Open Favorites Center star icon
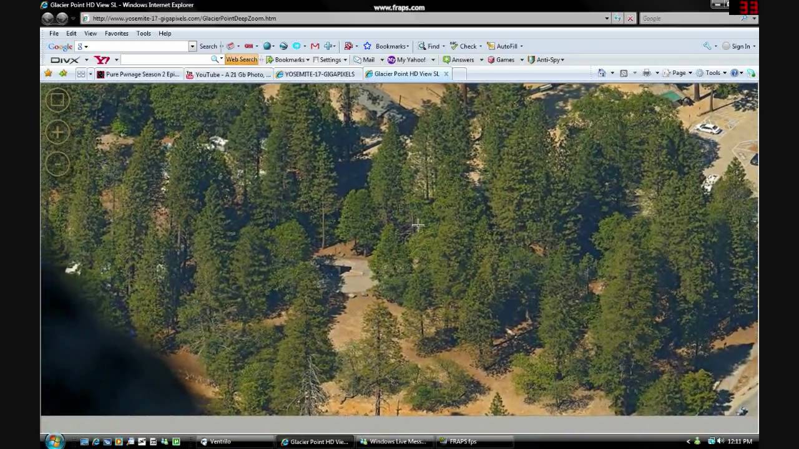This screenshot has height=449, width=799. (49, 74)
